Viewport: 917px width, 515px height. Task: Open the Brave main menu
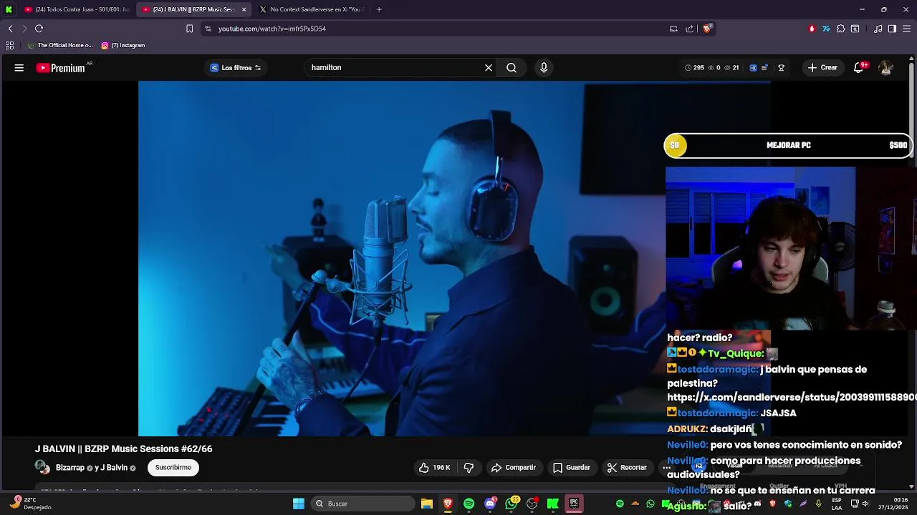point(907,29)
